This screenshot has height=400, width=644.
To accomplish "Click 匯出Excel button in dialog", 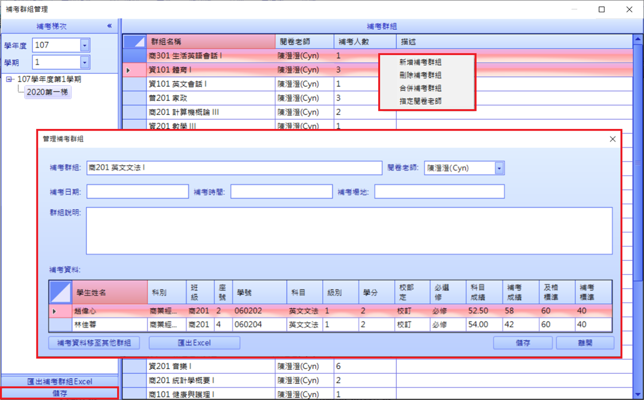I will (x=194, y=343).
